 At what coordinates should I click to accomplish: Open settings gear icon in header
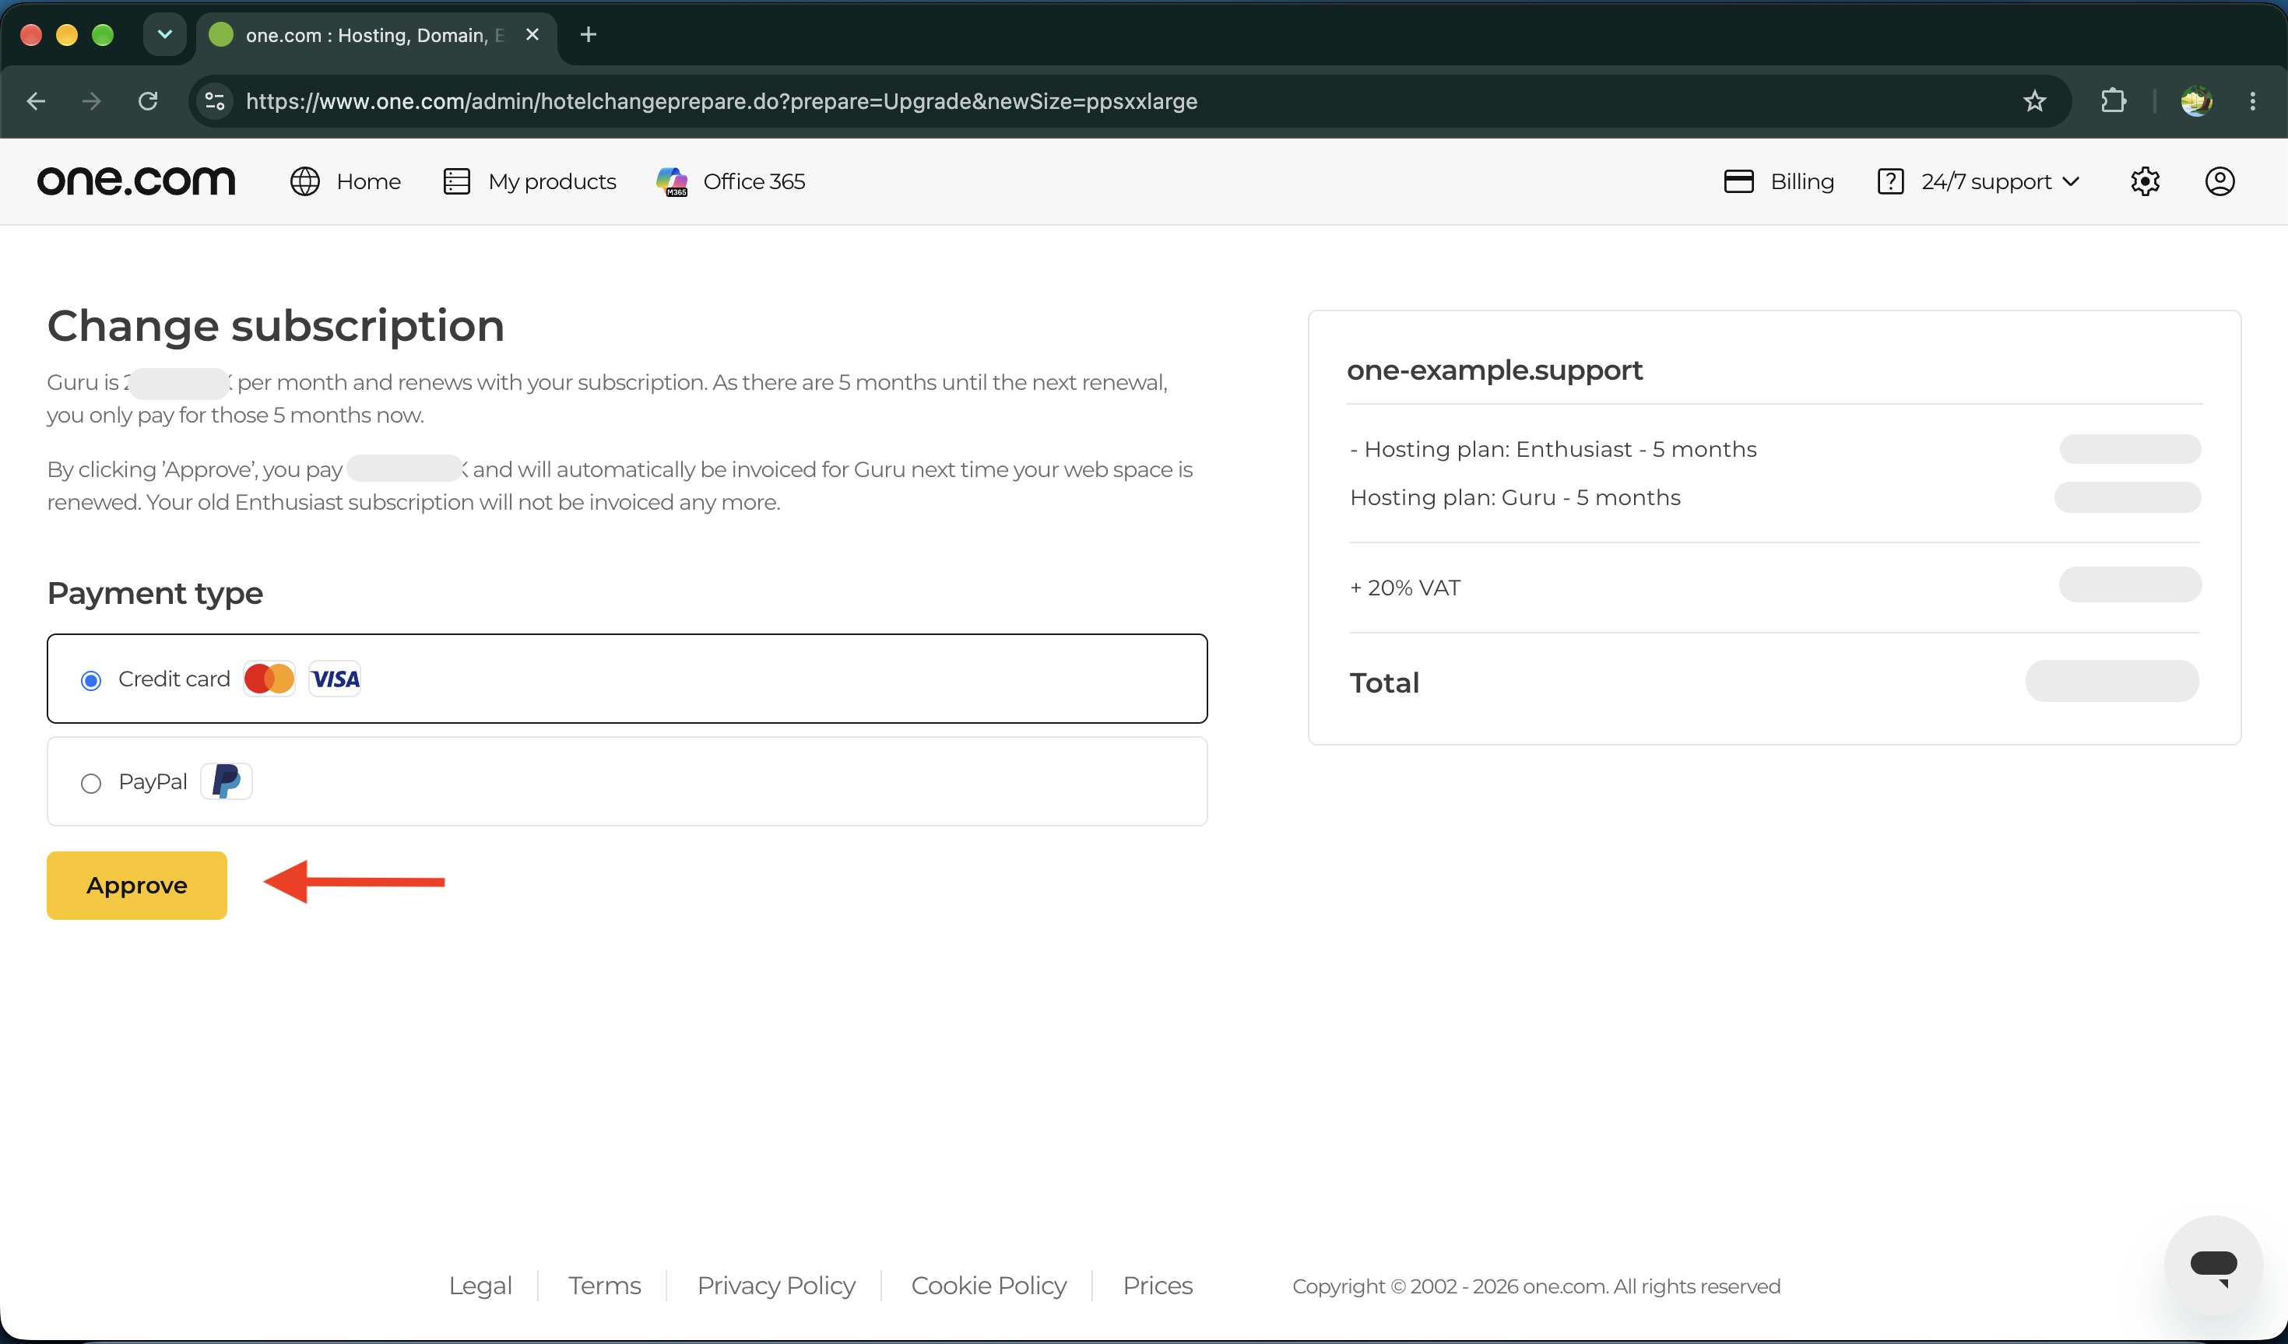click(x=2145, y=181)
